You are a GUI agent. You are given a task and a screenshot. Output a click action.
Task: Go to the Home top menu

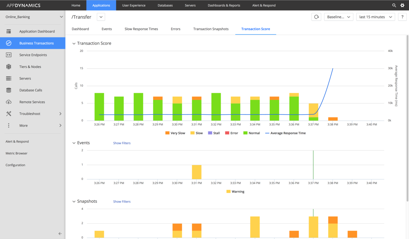76,5
